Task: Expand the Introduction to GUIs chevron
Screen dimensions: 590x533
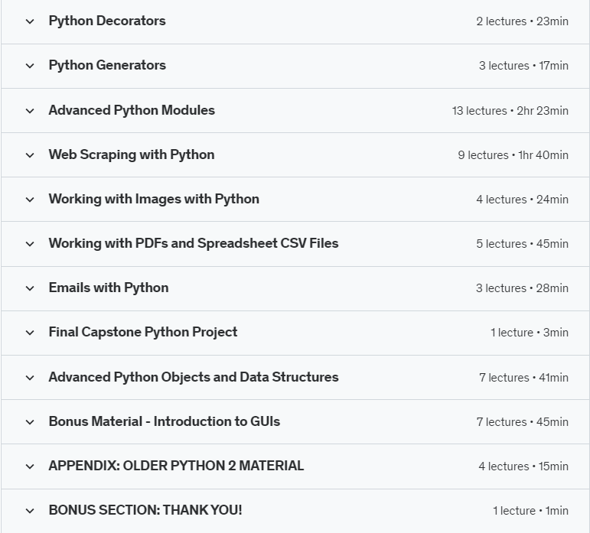Action: point(30,422)
